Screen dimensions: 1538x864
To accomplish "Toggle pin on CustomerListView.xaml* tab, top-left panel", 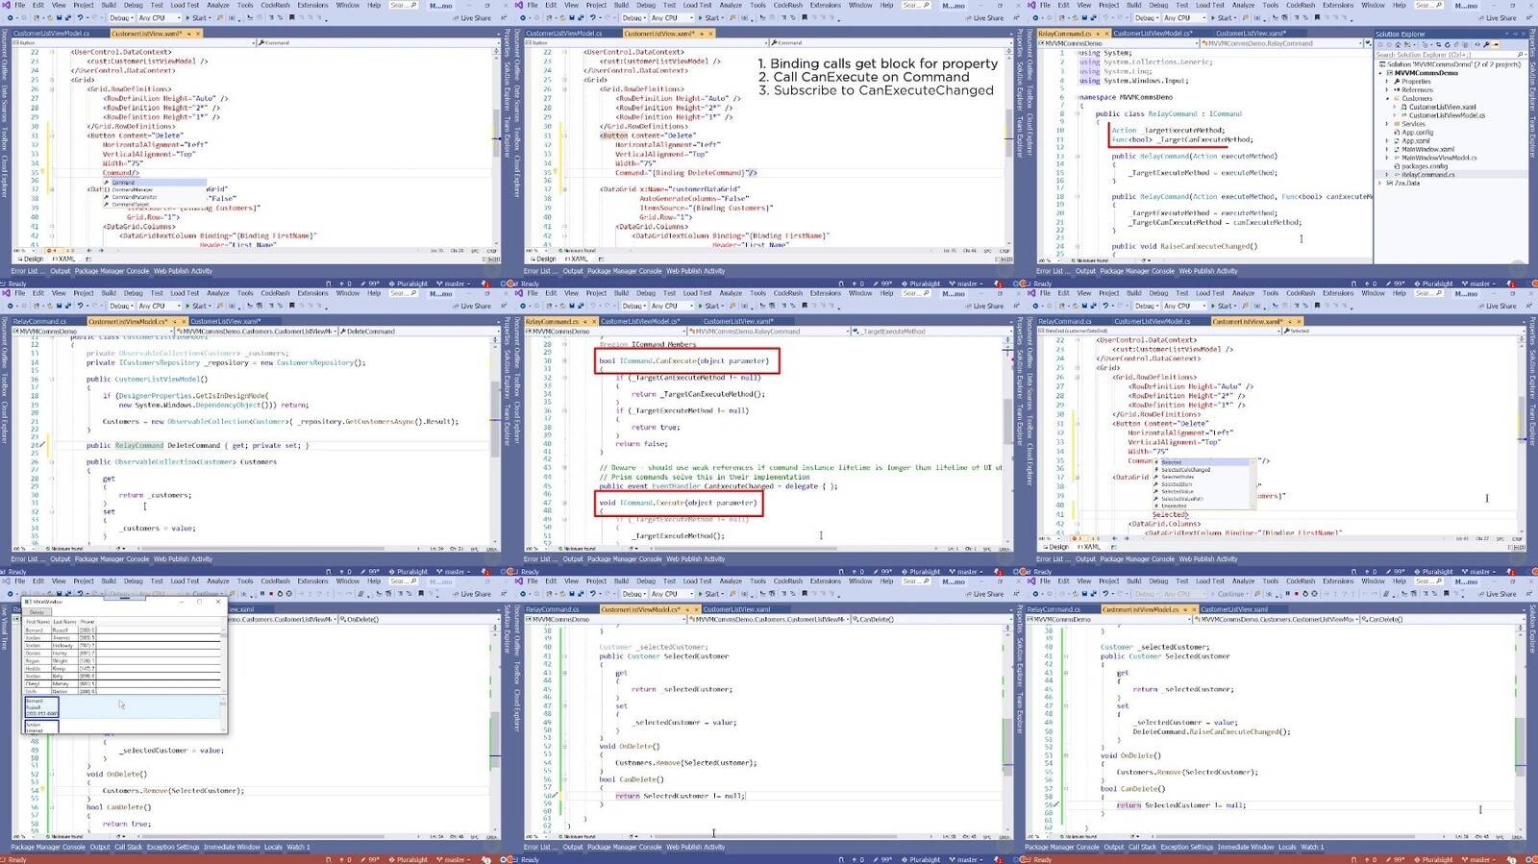I will click(189, 34).
